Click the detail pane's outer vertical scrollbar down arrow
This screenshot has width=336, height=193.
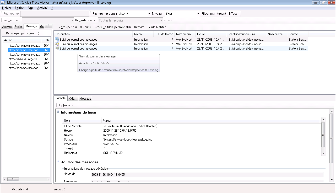[x=331, y=180]
